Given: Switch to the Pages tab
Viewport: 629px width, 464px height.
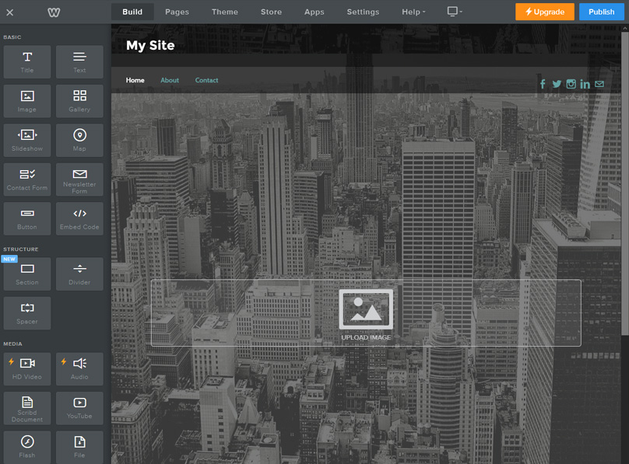Looking at the screenshot, I should coord(177,12).
